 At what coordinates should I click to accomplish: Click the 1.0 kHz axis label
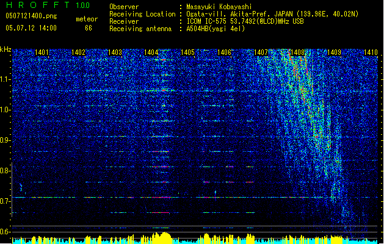[x=5, y=110]
